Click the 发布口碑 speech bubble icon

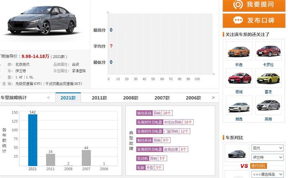(x=238, y=20)
